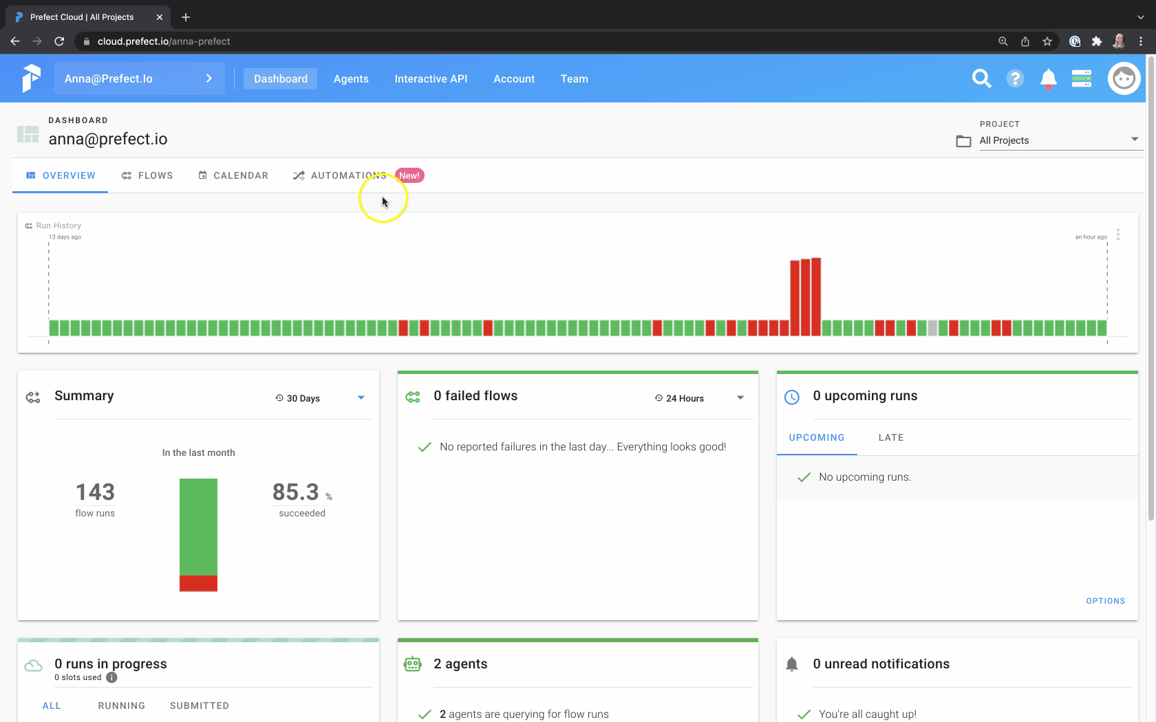Open the notifications bell in header
The height and width of the screenshot is (722, 1156).
click(x=1048, y=79)
